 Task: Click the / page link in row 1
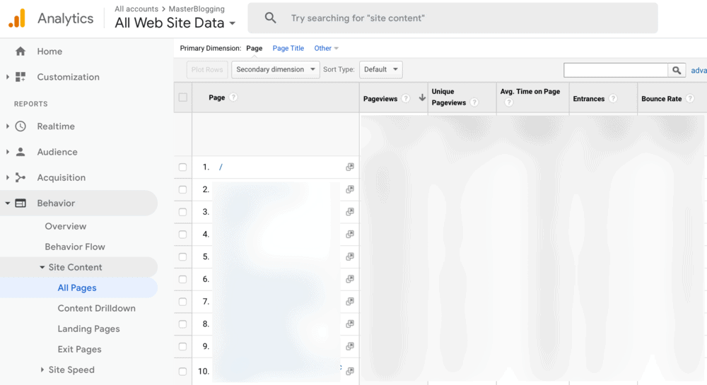tap(221, 167)
